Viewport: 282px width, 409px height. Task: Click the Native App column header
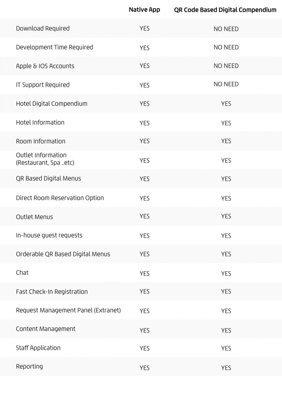point(144,10)
